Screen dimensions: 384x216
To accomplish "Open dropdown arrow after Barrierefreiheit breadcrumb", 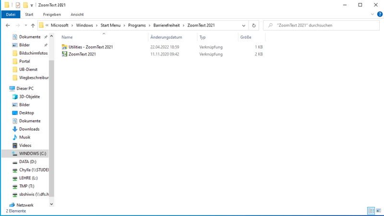I will coord(183,25).
